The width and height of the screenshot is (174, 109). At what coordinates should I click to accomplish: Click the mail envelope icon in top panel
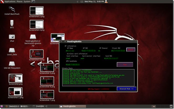coord(82,2)
